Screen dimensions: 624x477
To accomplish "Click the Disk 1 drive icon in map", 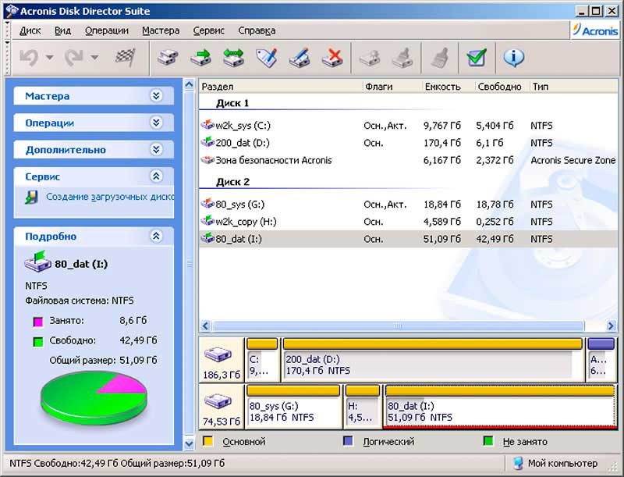I will pyautogui.click(x=218, y=354).
